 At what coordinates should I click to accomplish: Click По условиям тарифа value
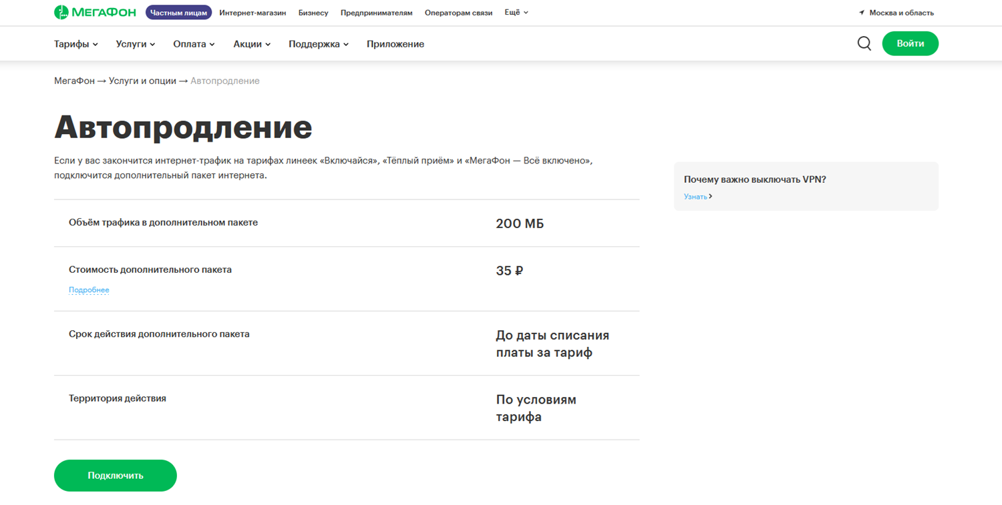pos(536,408)
